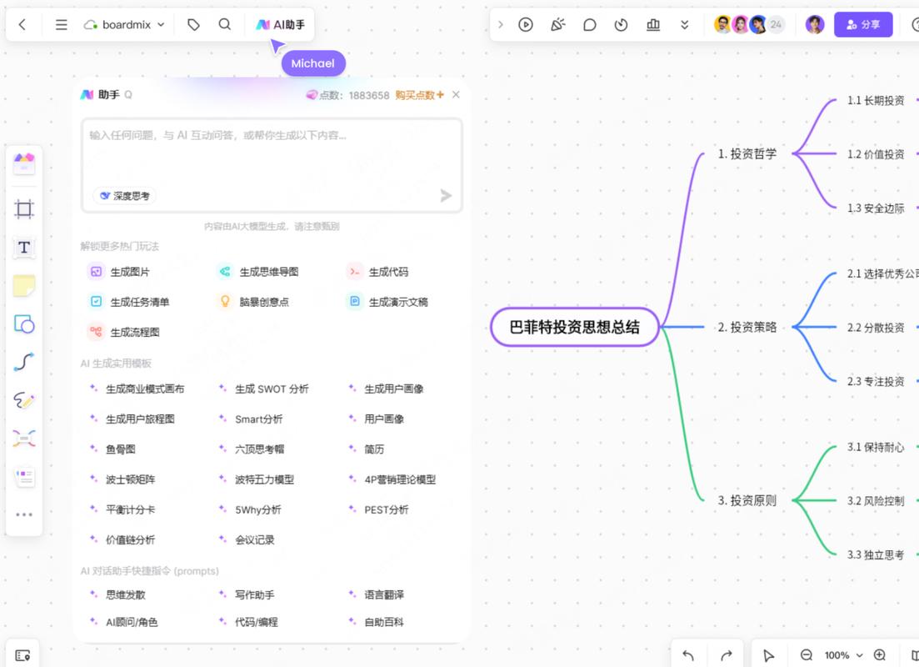The height and width of the screenshot is (667, 919).
Task: Click the current user avatar
Action: (x=815, y=25)
